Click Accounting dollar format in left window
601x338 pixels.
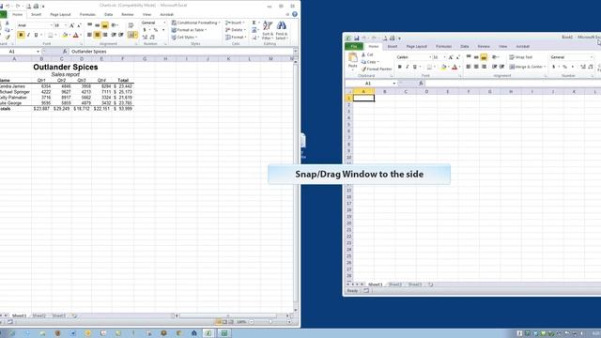coord(145,30)
